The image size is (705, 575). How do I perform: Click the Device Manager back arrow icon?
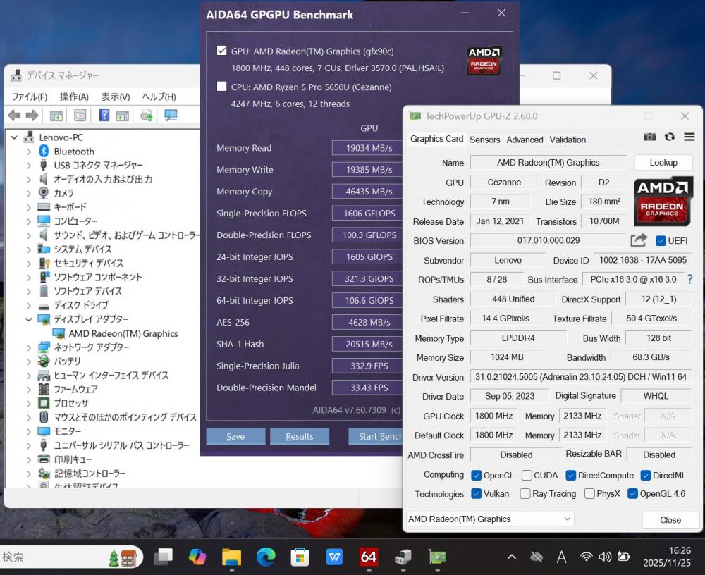pyautogui.click(x=14, y=116)
